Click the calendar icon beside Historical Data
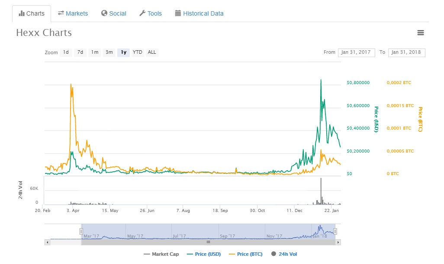The height and width of the screenshot is (264, 444). coord(178,13)
